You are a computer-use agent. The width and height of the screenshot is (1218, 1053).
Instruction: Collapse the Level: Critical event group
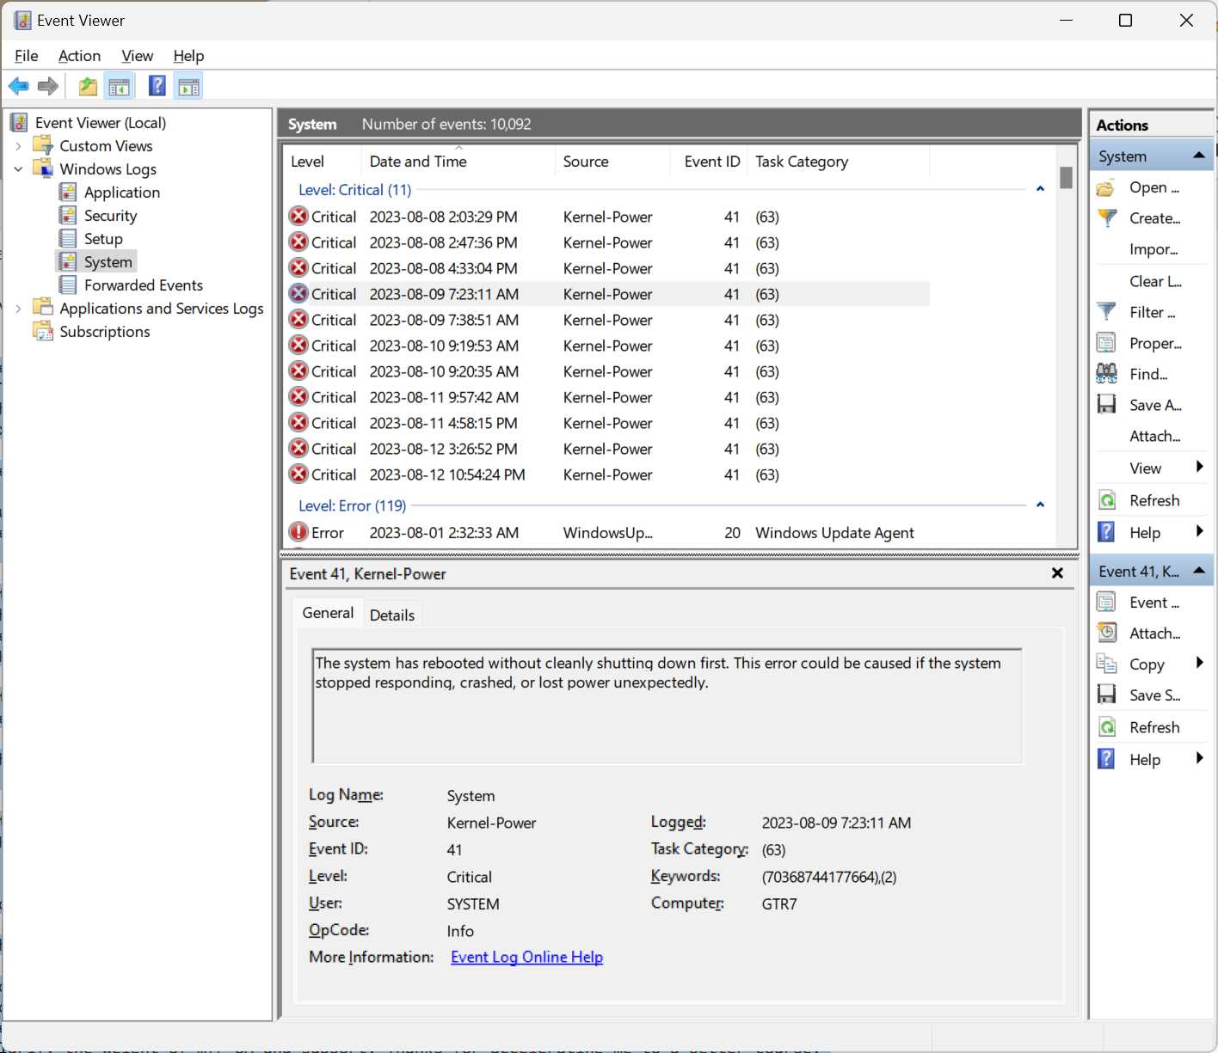pyautogui.click(x=1040, y=188)
